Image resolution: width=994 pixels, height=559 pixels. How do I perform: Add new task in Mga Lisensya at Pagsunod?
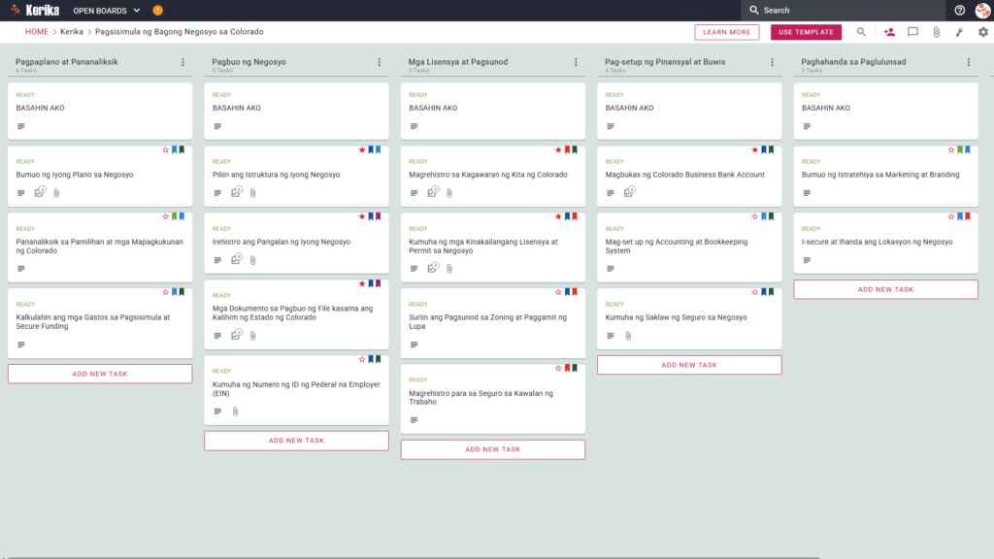click(x=492, y=449)
